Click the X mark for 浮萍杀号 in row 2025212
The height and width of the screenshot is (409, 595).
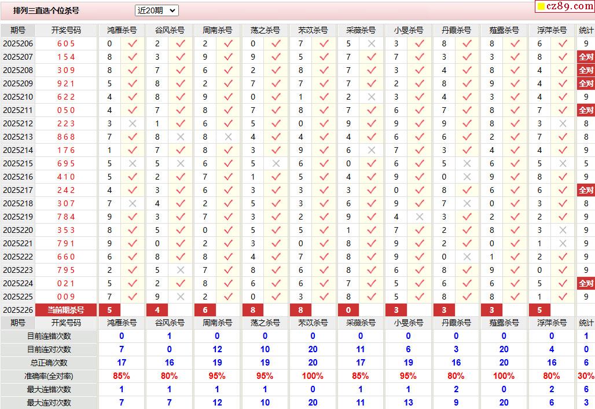pos(563,123)
